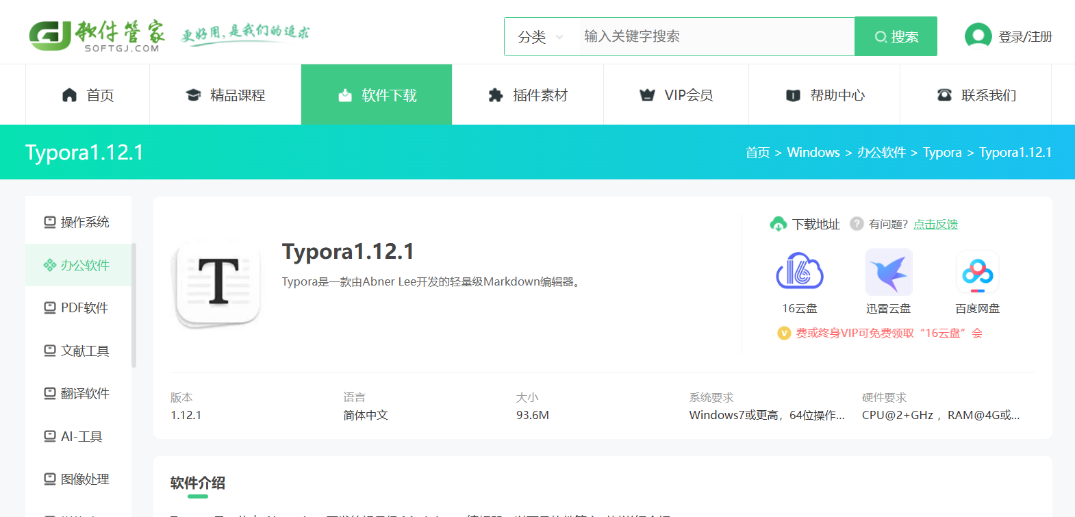The width and height of the screenshot is (1075, 517).
Task: Open the 点击反馈 feedback link
Action: (935, 225)
